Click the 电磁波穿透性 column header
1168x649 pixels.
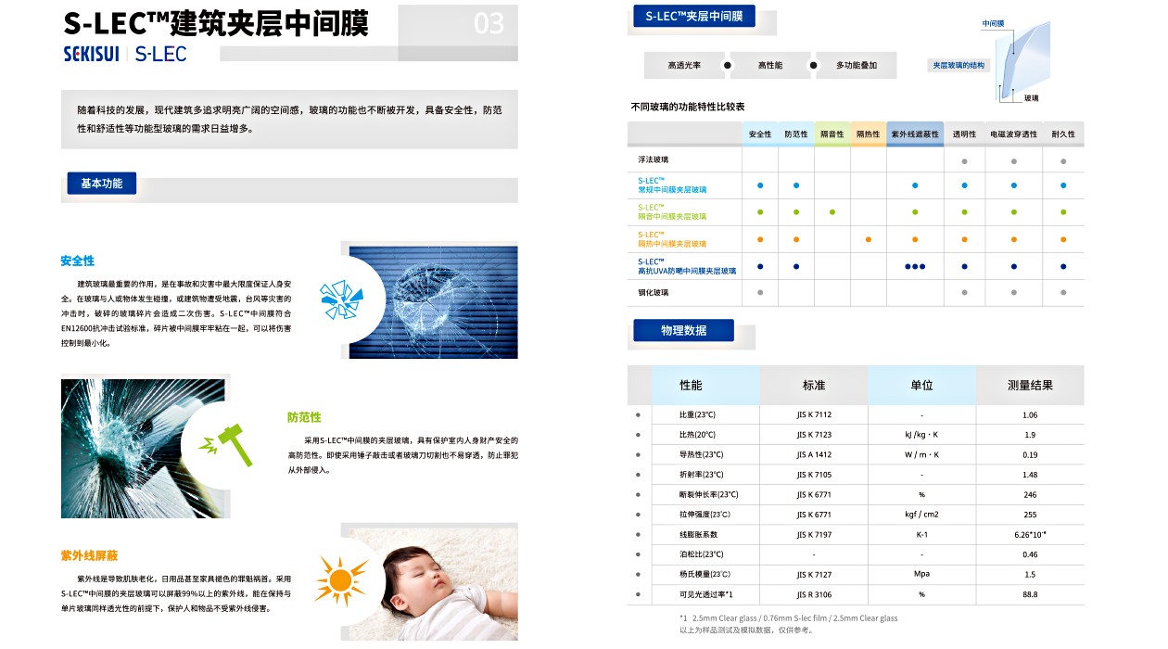tap(1013, 134)
